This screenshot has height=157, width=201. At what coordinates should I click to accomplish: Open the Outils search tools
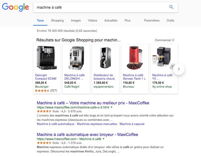click(x=170, y=20)
